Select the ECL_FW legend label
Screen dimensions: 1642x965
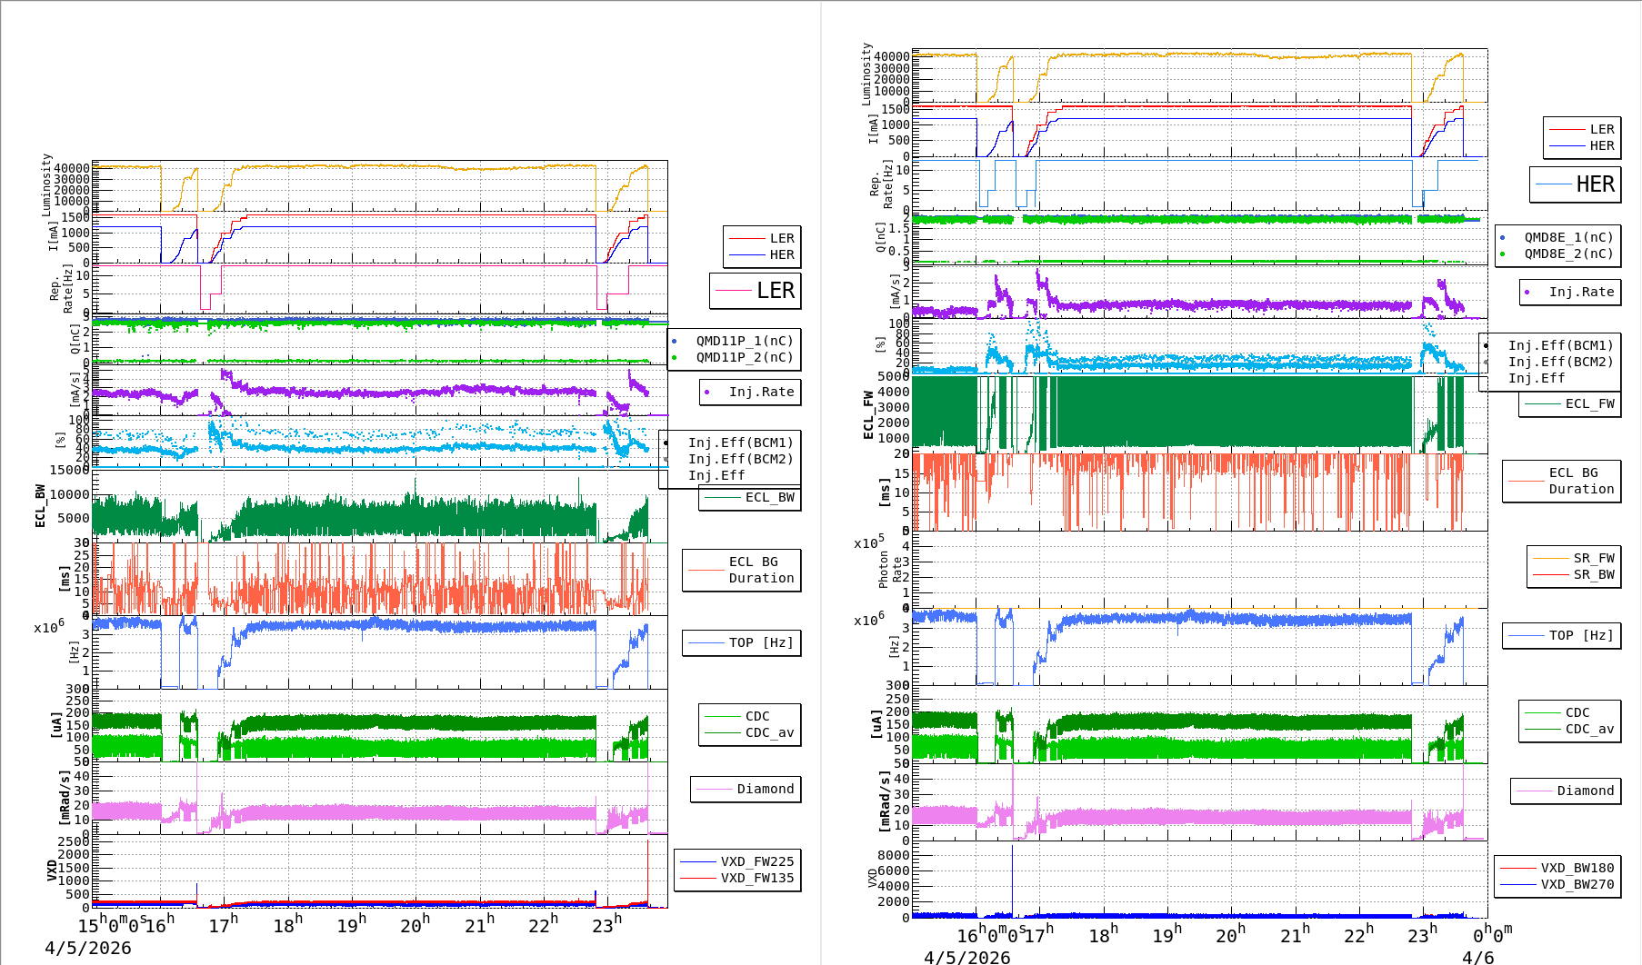click(x=1589, y=403)
